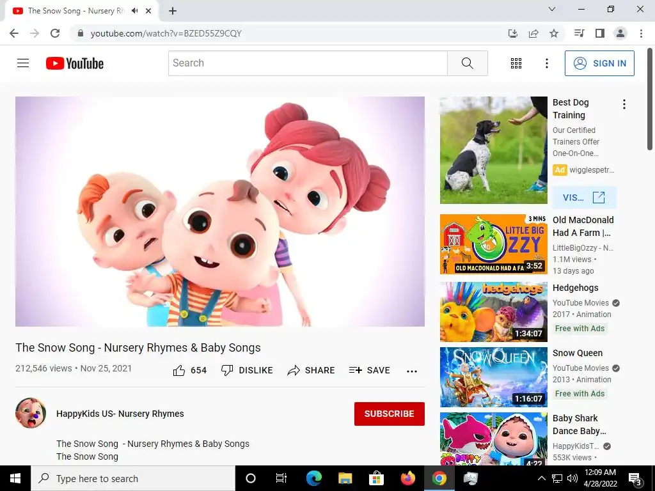Open Task View on taskbar

point(281,478)
